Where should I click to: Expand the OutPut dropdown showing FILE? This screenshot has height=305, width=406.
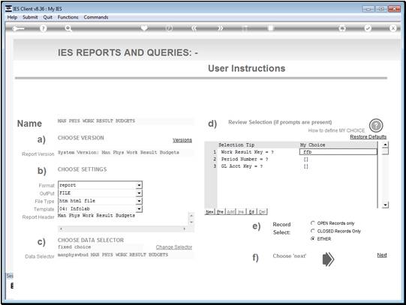click(139, 193)
